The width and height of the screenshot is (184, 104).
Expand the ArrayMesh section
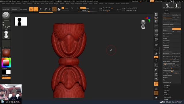pos(166,86)
